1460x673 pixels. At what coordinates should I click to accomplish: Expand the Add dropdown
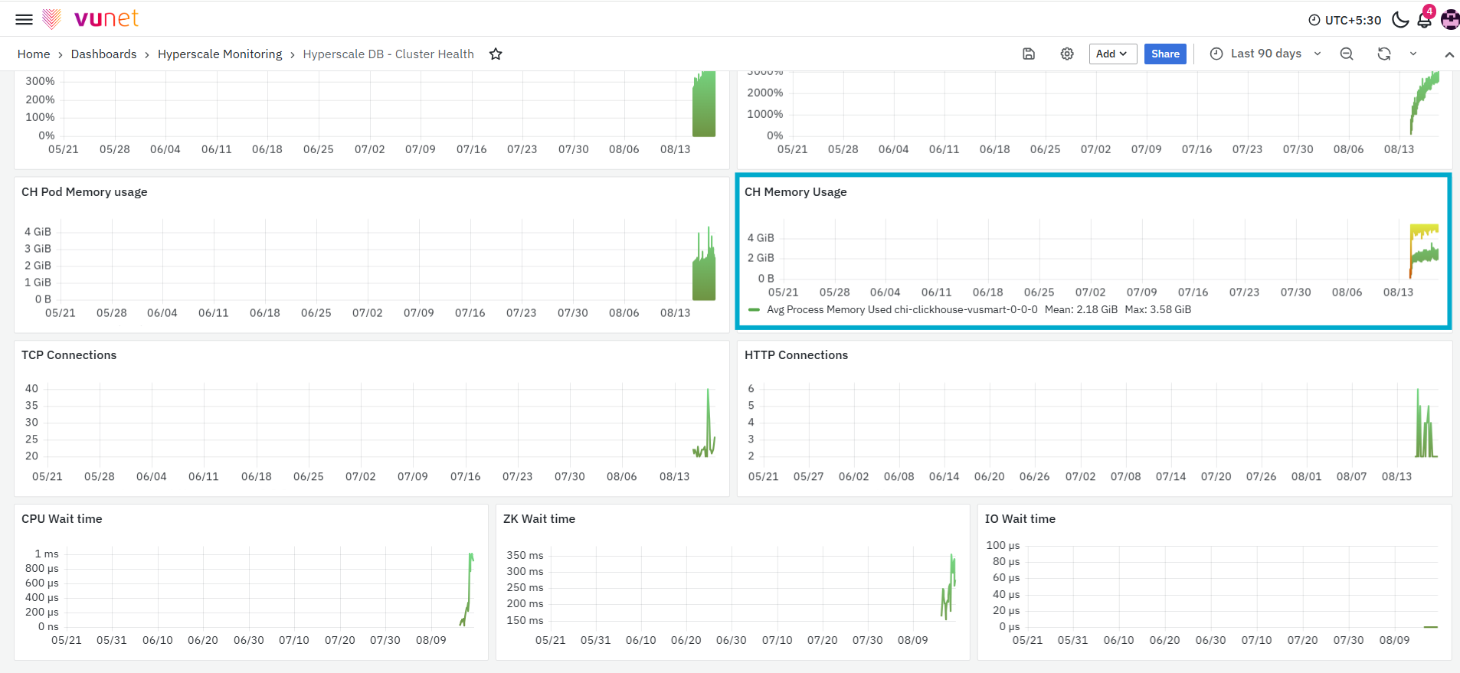click(1112, 54)
